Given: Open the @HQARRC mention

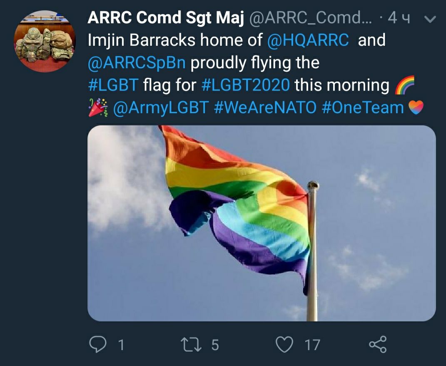Looking at the screenshot, I should click(x=308, y=40).
